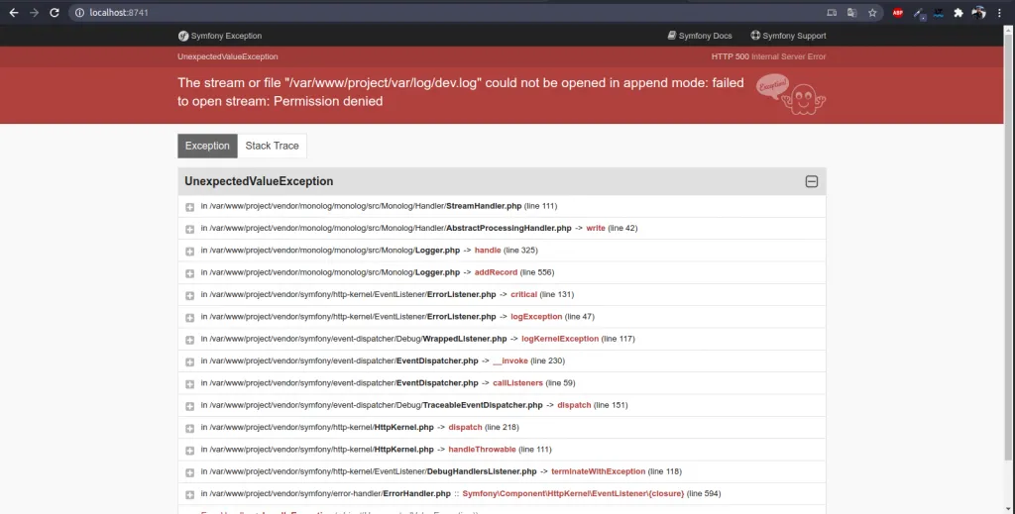Expand the StreamHandler.php line 111 trace
Screen dimensions: 1015x514
click(189, 207)
